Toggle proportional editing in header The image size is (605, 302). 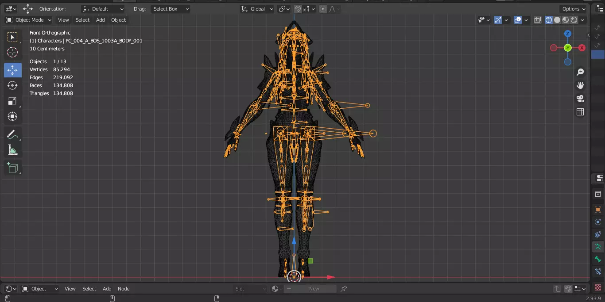[x=322, y=9]
